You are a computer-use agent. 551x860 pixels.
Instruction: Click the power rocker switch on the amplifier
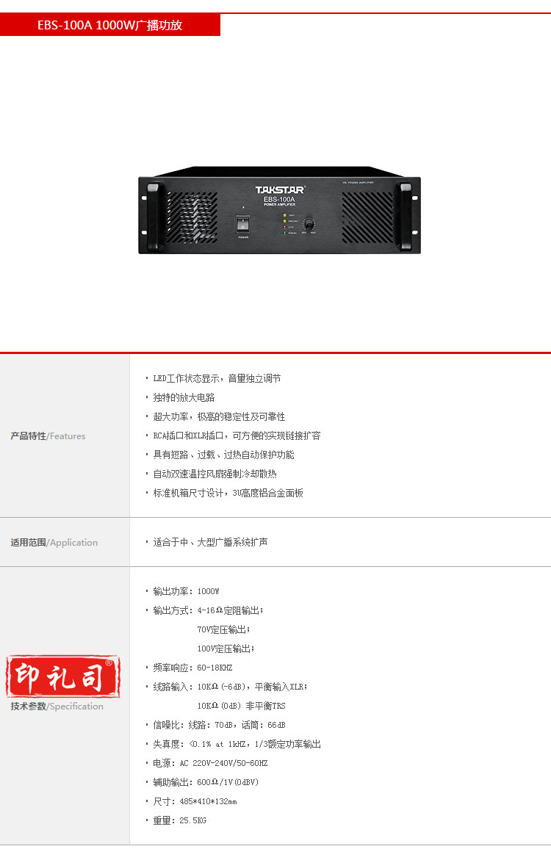(x=242, y=224)
